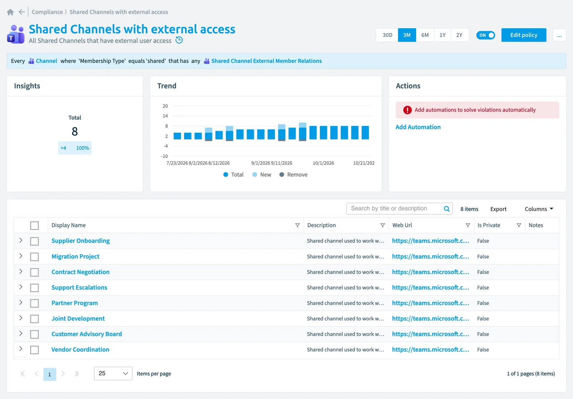Click the Teams icon beside Channel
The image size is (573, 399).
coord(32,61)
